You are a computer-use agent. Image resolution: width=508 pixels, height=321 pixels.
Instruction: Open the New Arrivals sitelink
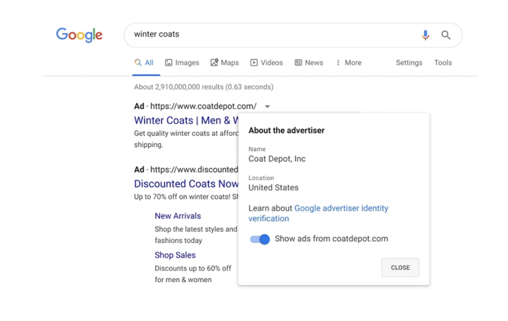coord(178,216)
